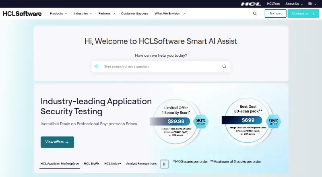This screenshot has width=322, height=177.
Task: Click 'Incredible Deals on Professional Pay-per-scan Prices.' text
Action: pos(89,124)
